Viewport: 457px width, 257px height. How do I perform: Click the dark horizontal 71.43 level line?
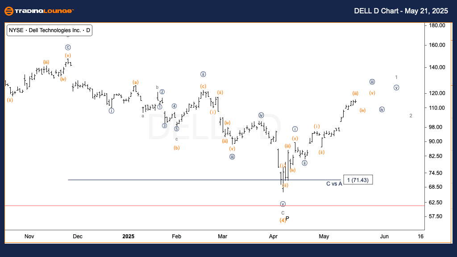[x=204, y=180]
